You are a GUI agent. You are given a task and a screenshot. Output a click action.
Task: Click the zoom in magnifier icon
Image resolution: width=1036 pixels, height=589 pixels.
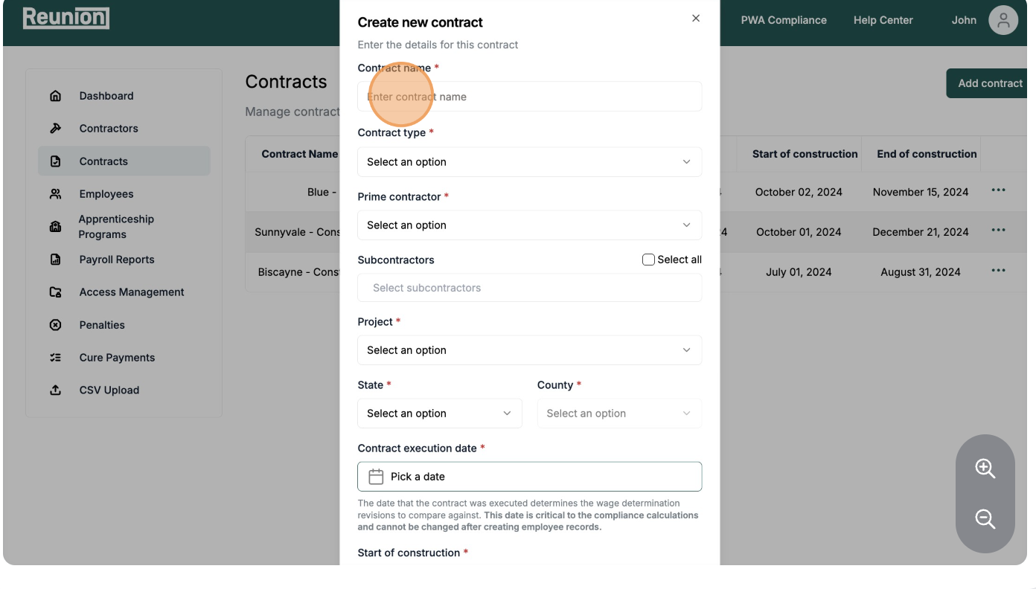[985, 469]
